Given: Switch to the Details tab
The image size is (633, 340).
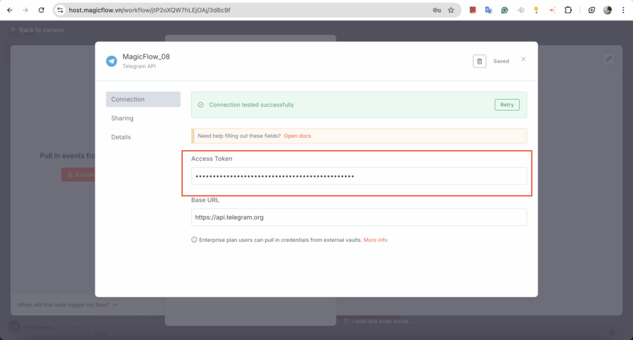Looking at the screenshot, I should [x=121, y=137].
